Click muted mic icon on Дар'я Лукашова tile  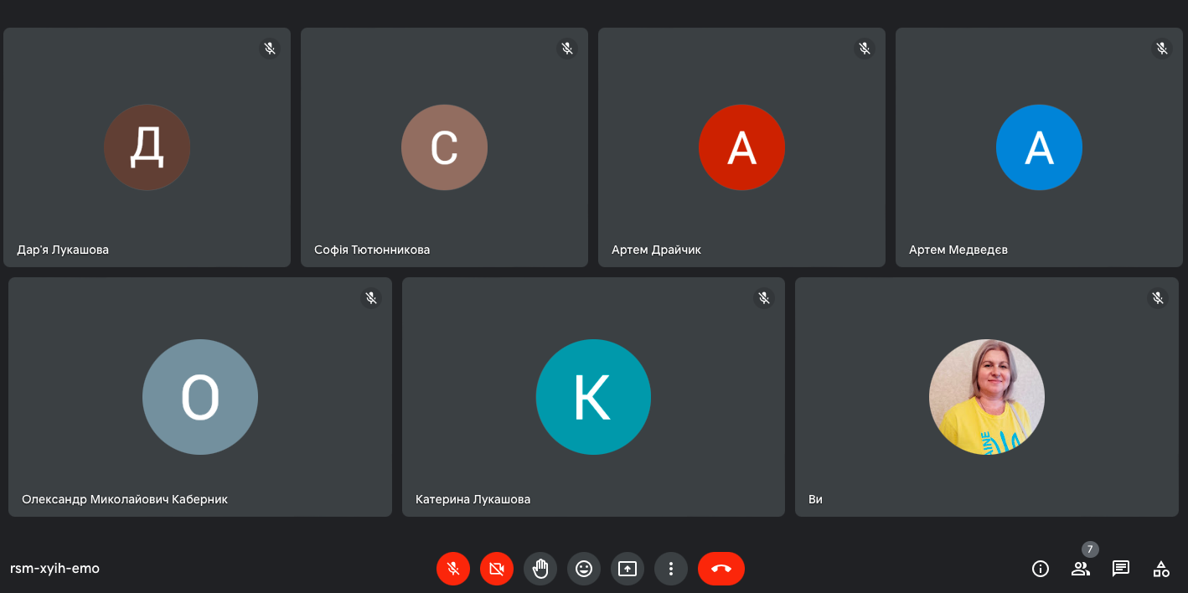pyautogui.click(x=270, y=49)
